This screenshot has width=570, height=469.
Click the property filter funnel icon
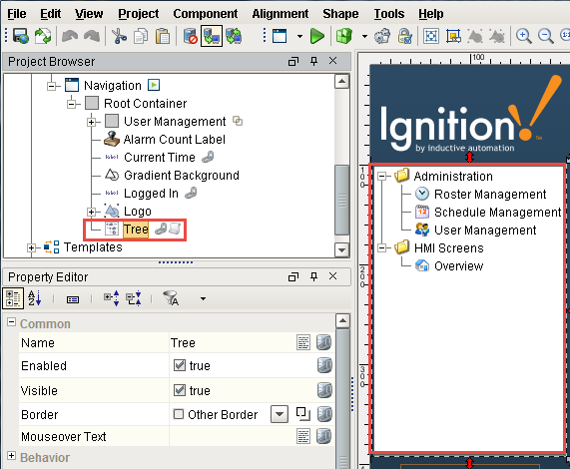171,298
